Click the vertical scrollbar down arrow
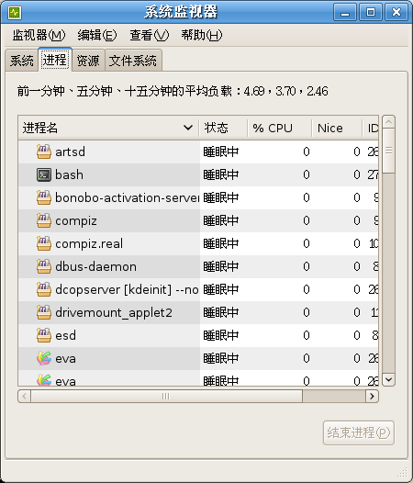 point(388,379)
